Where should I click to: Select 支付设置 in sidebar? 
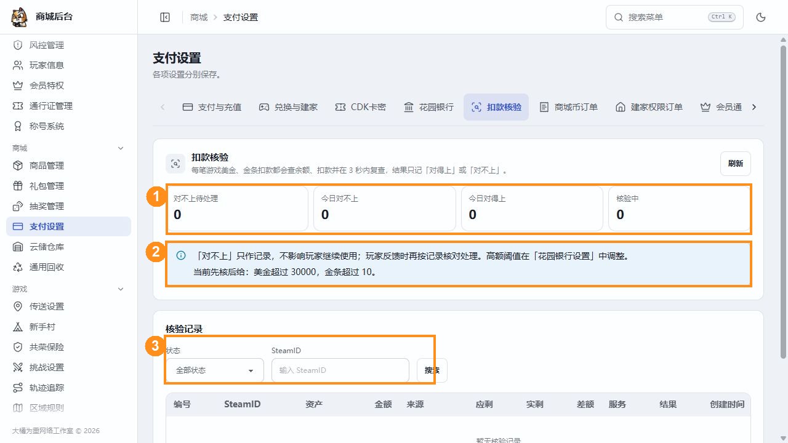pyautogui.click(x=68, y=226)
